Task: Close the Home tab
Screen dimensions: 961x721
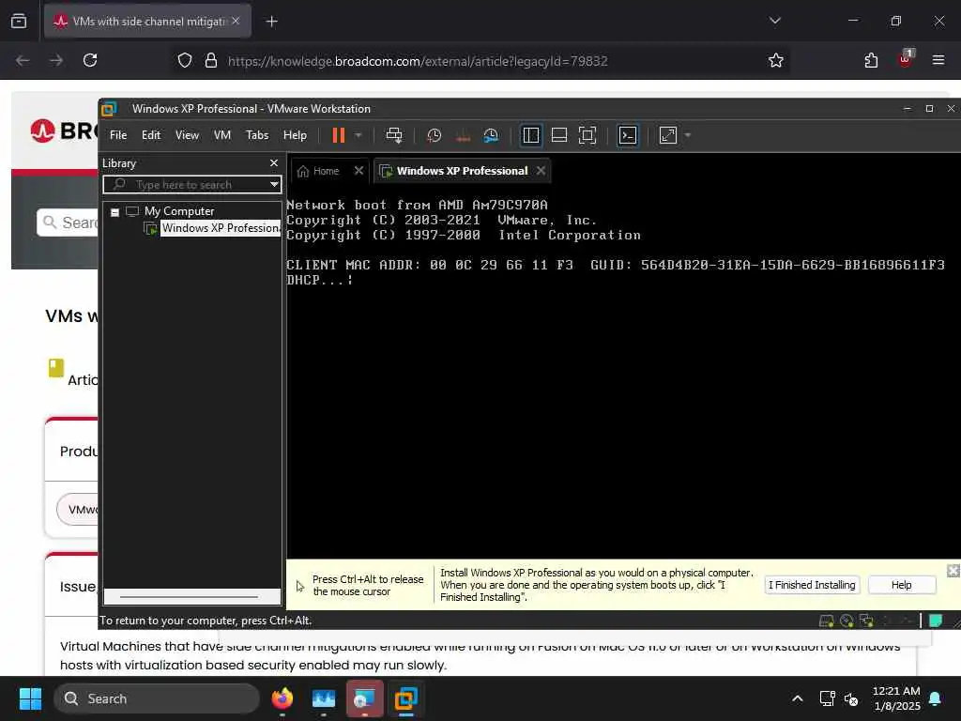Action: [359, 171]
